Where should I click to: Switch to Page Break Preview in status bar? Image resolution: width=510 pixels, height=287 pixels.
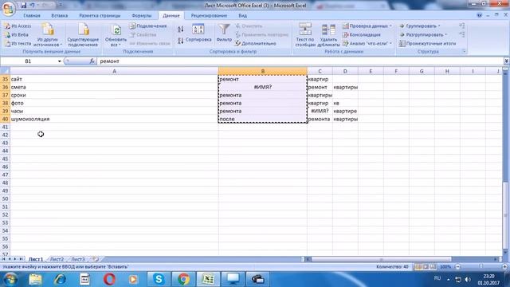point(433,267)
